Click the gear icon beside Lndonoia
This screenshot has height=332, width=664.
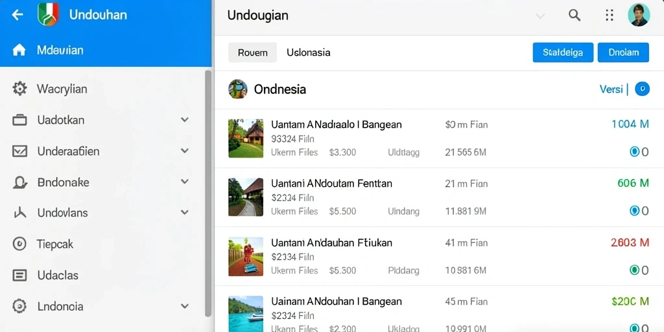pyautogui.click(x=19, y=306)
